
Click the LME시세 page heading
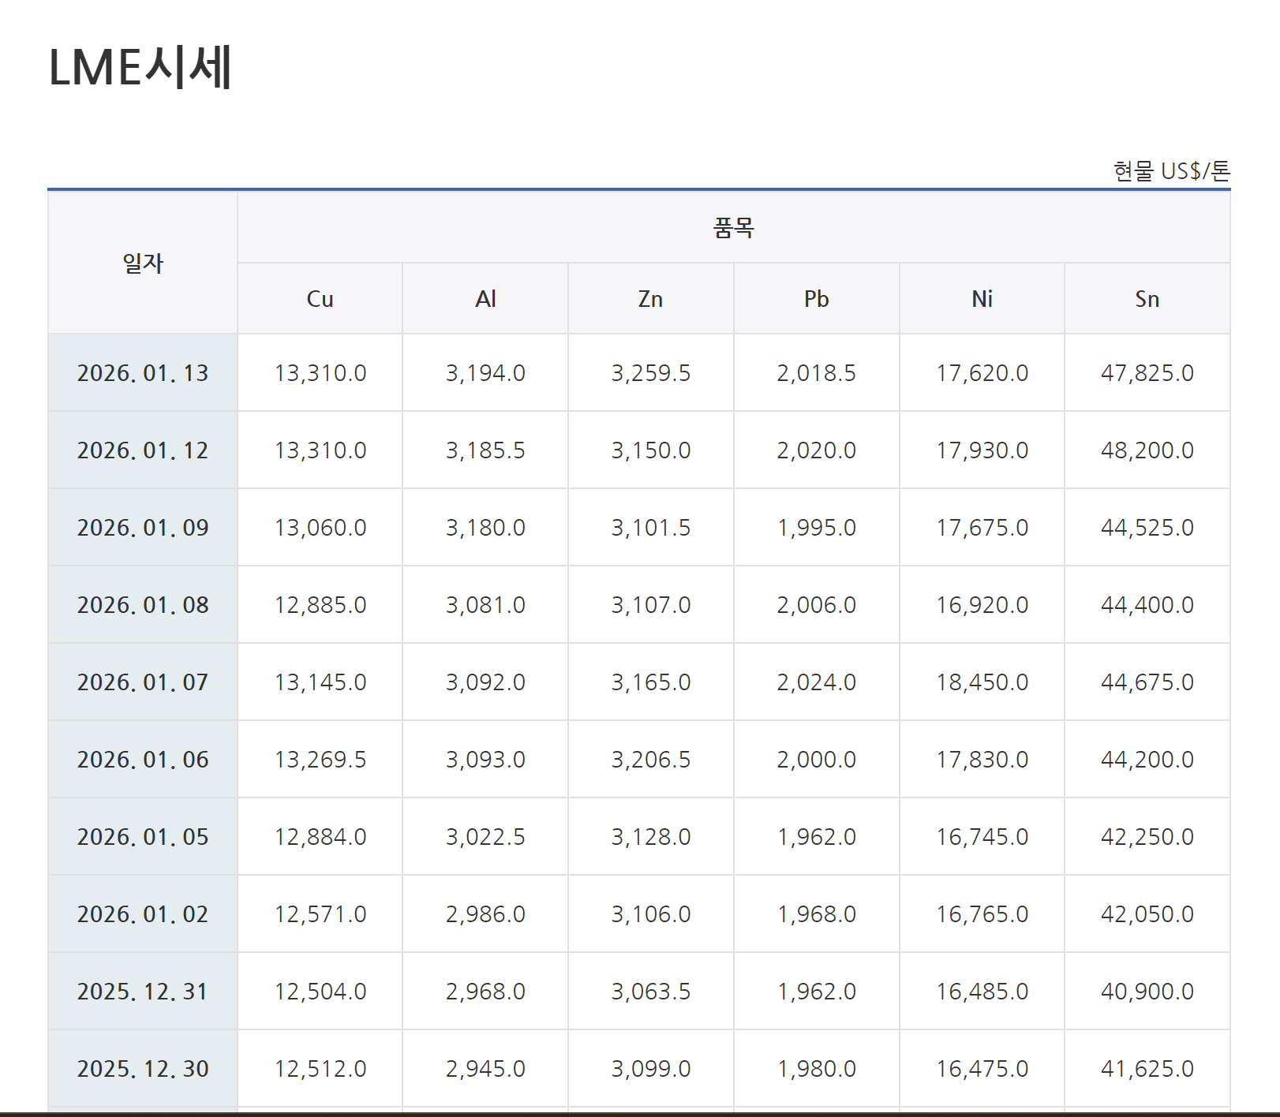(x=140, y=67)
